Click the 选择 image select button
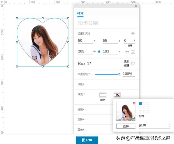 click(x=126, y=126)
